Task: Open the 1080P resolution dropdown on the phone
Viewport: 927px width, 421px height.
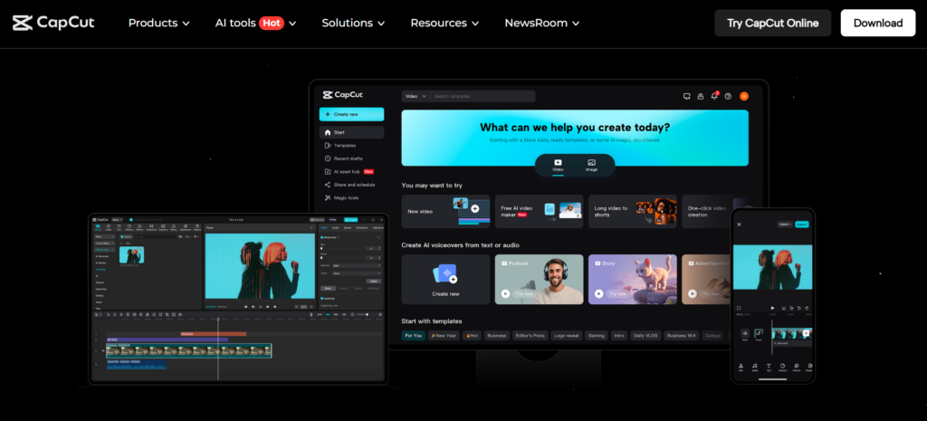Action: pyautogui.click(x=785, y=225)
